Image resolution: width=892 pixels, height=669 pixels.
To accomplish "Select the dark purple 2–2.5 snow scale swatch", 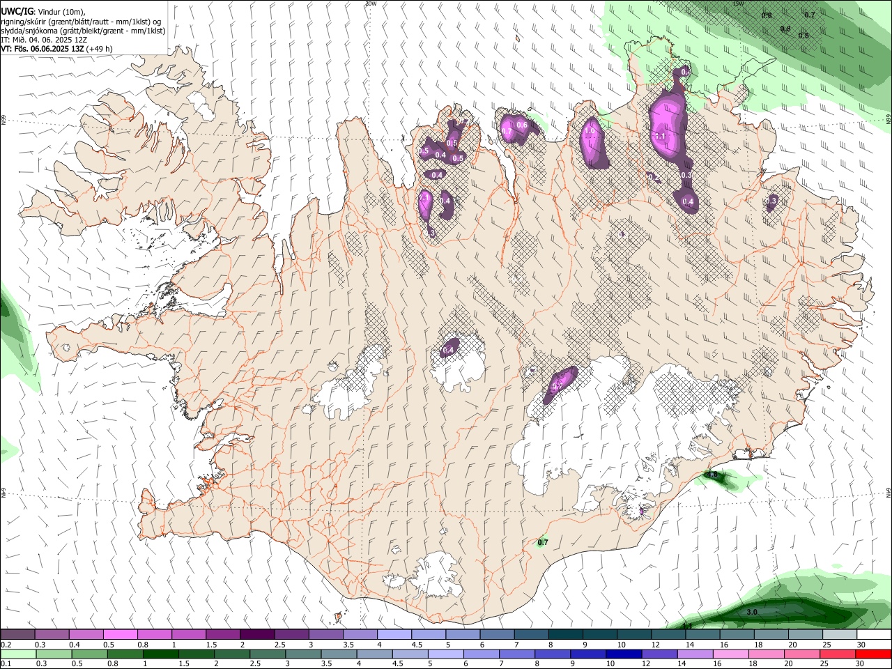I will pyautogui.click(x=256, y=635).
